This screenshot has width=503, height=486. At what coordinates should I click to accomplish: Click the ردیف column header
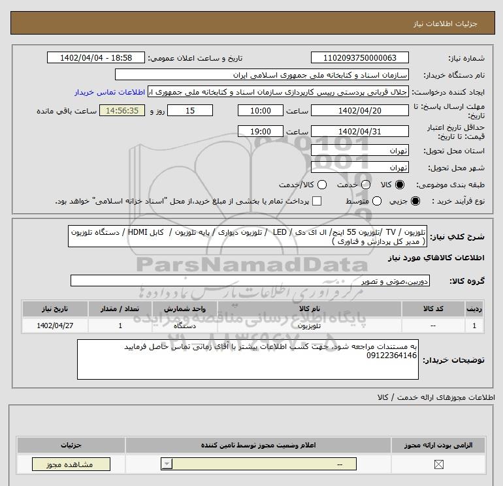(x=474, y=309)
